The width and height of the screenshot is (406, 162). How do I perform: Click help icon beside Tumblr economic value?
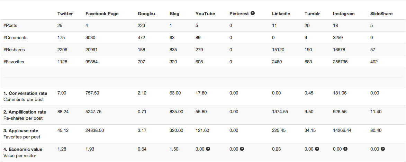click(x=317, y=149)
